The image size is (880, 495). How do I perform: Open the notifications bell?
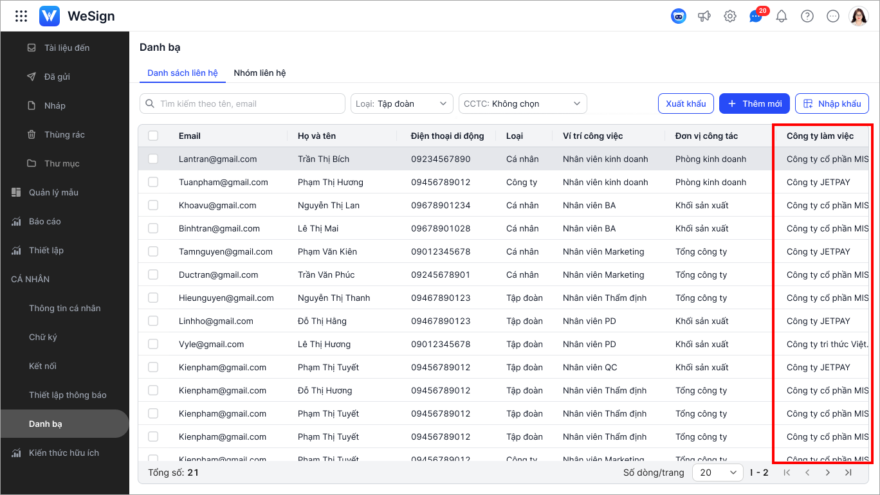782,16
